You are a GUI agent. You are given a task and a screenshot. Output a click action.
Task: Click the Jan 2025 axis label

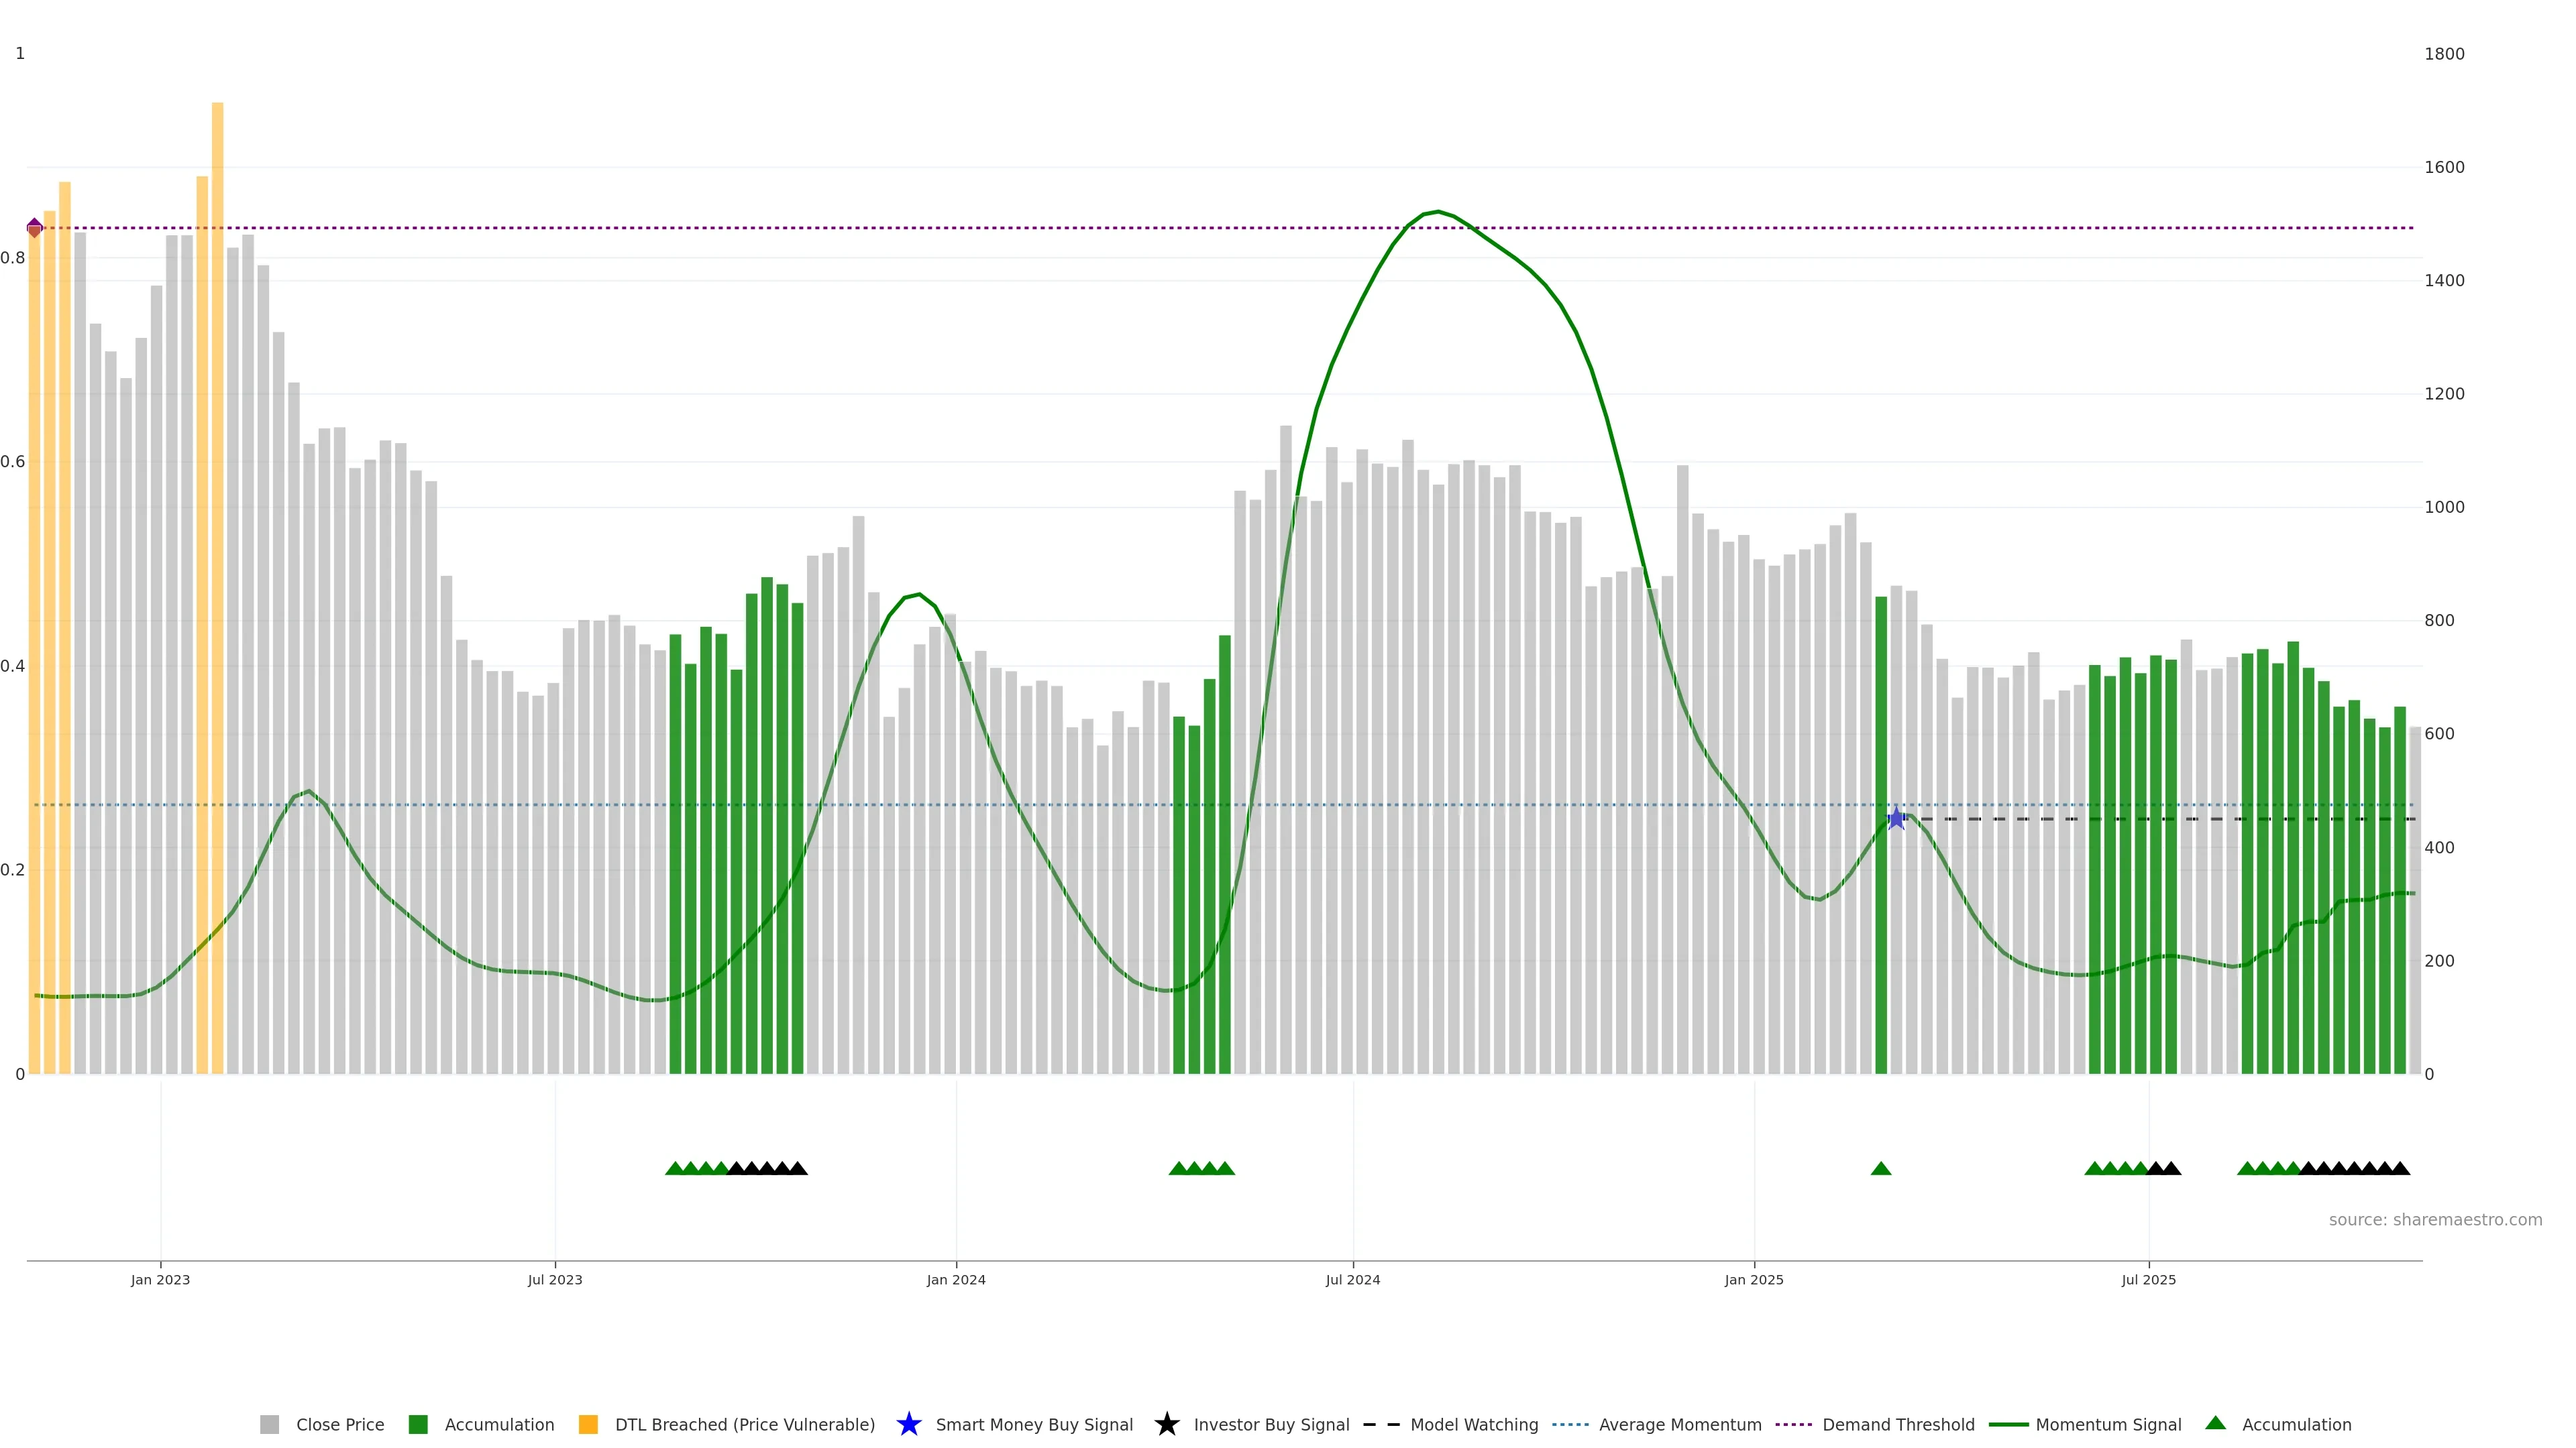coord(1753,1279)
